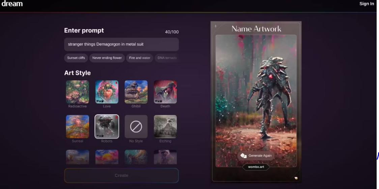The width and height of the screenshot is (379, 189).
Task: Select the Love art style
Action: 107,92
